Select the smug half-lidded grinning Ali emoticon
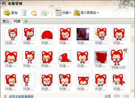The height and width of the screenshot is (98, 135). 47,80
